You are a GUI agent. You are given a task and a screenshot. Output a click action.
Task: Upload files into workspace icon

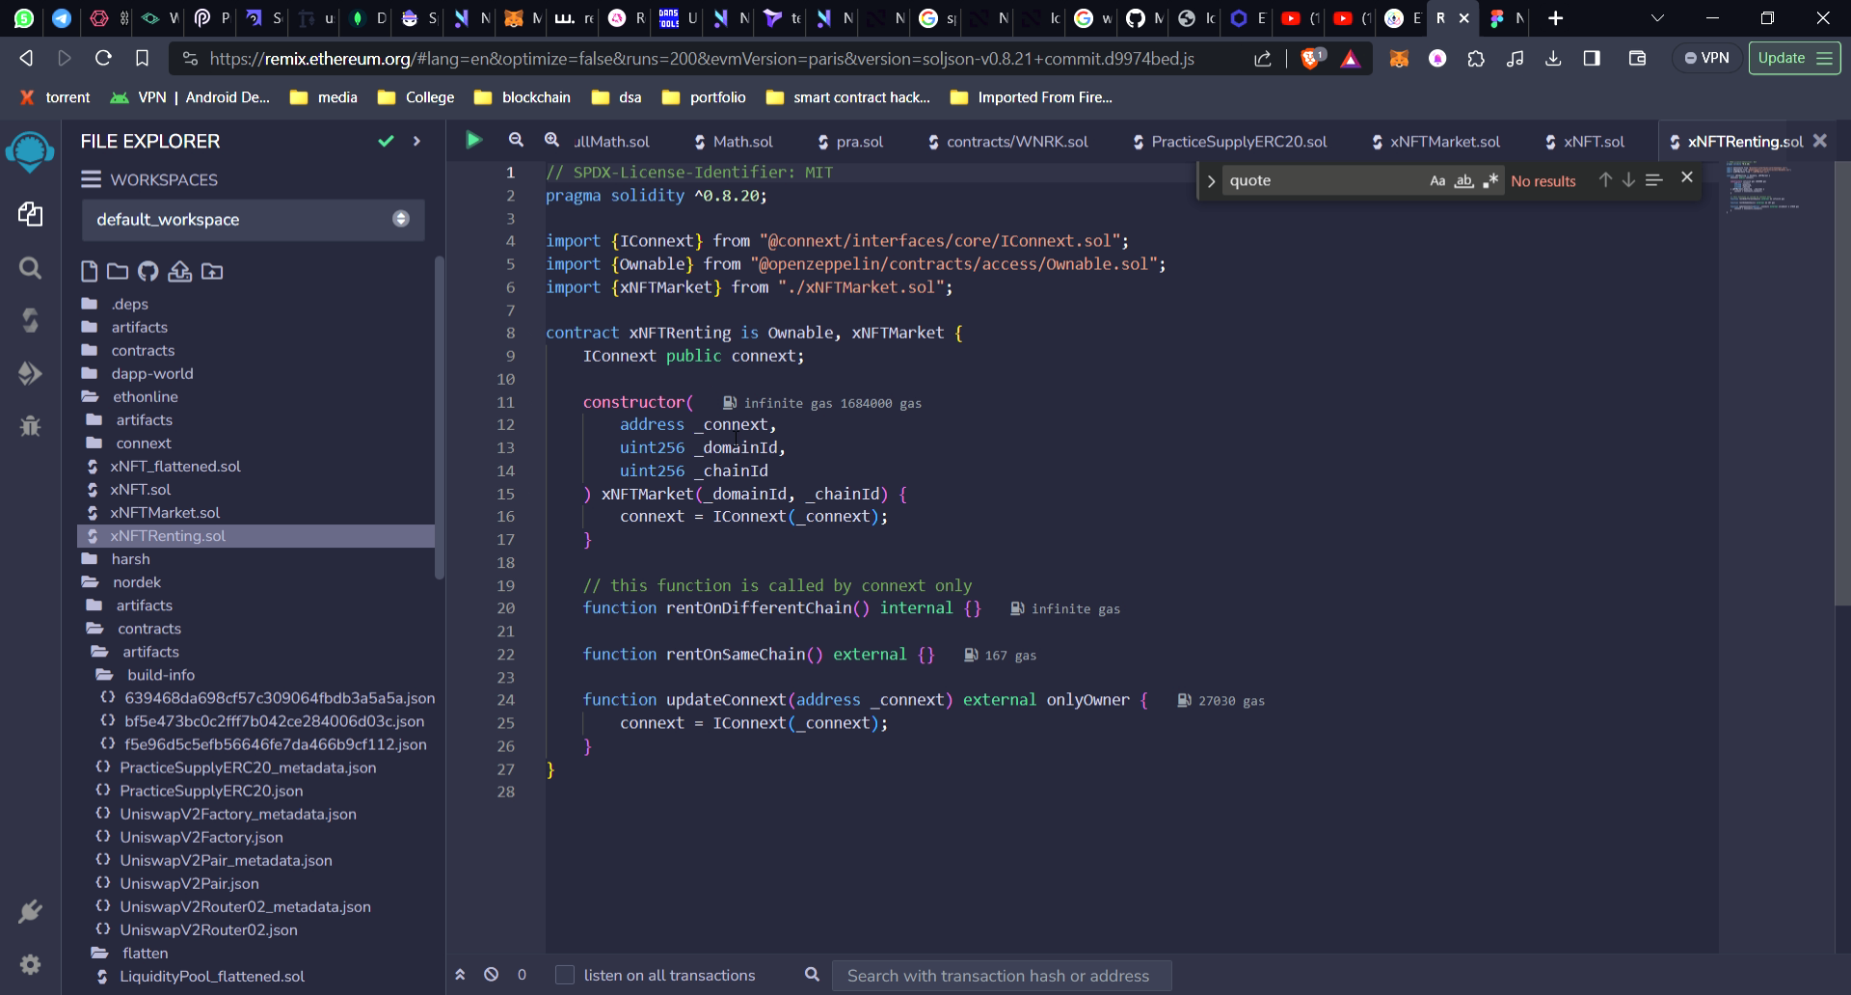(179, 272)
